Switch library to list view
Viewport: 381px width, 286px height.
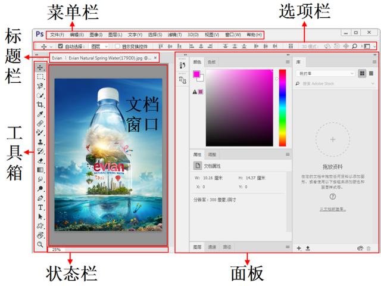371,73
